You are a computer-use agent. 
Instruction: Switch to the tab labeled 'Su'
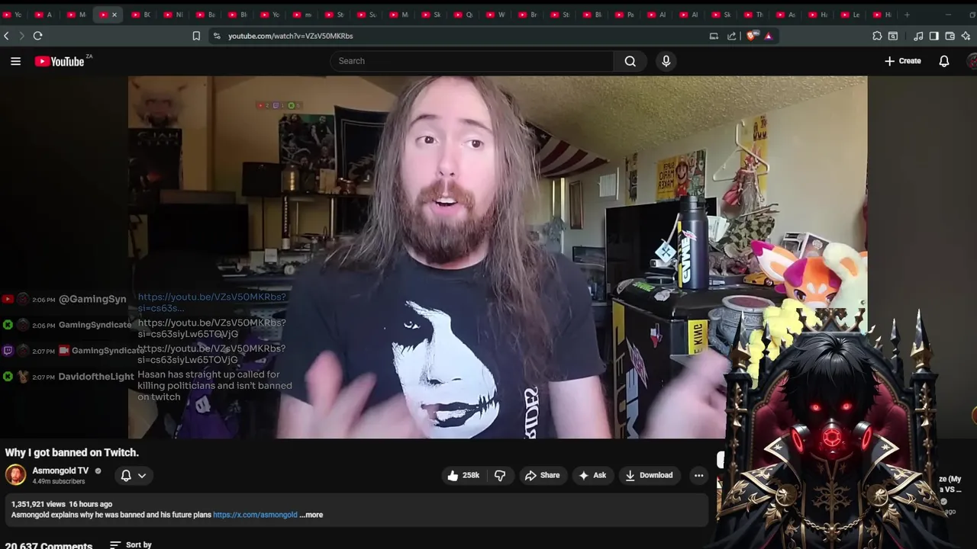(x=366, y=14)
